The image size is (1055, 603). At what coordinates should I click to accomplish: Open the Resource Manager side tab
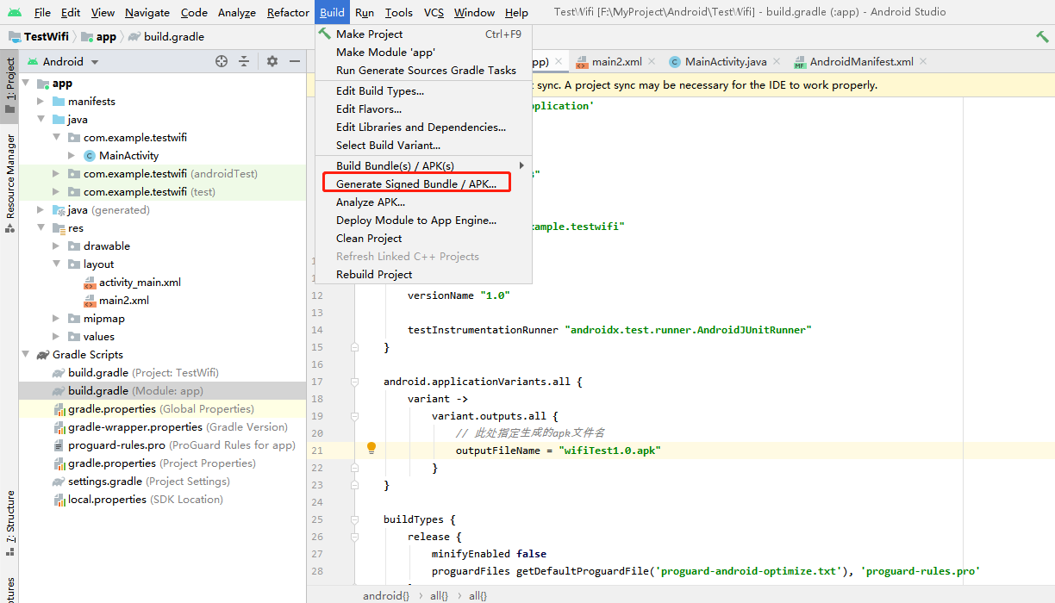coord(9,183)
